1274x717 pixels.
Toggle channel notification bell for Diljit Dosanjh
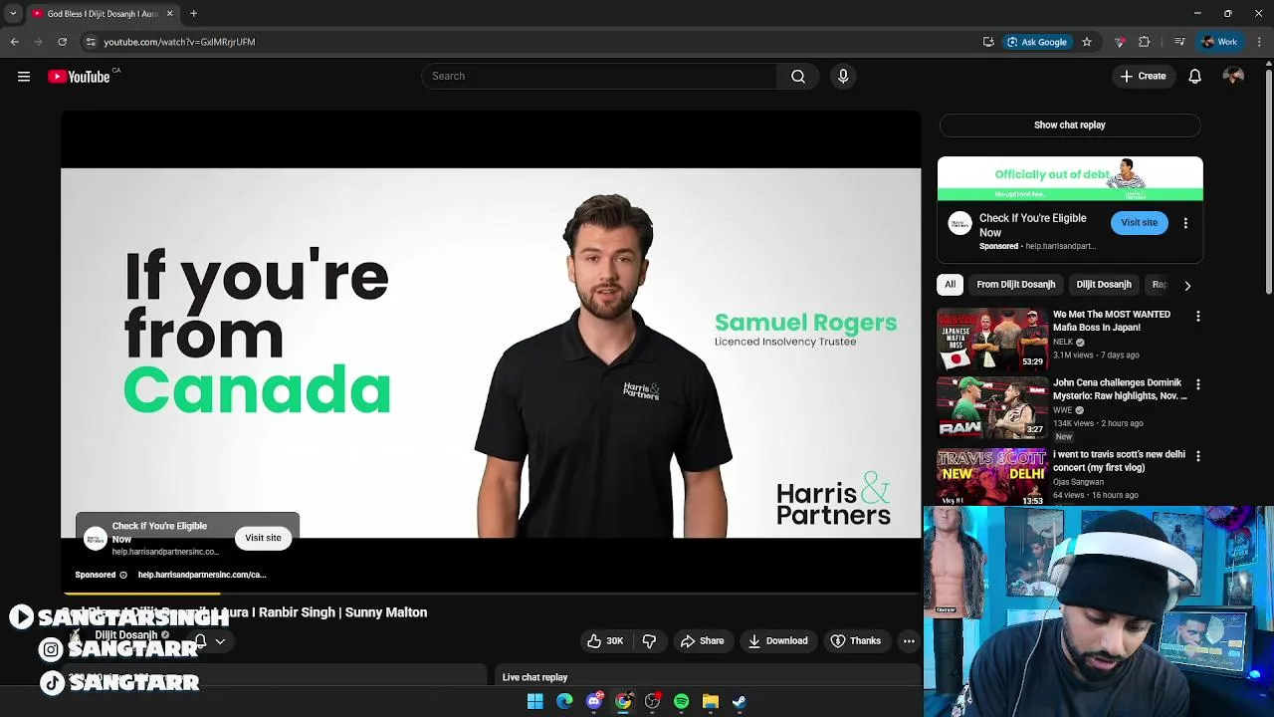pos(200,641)
